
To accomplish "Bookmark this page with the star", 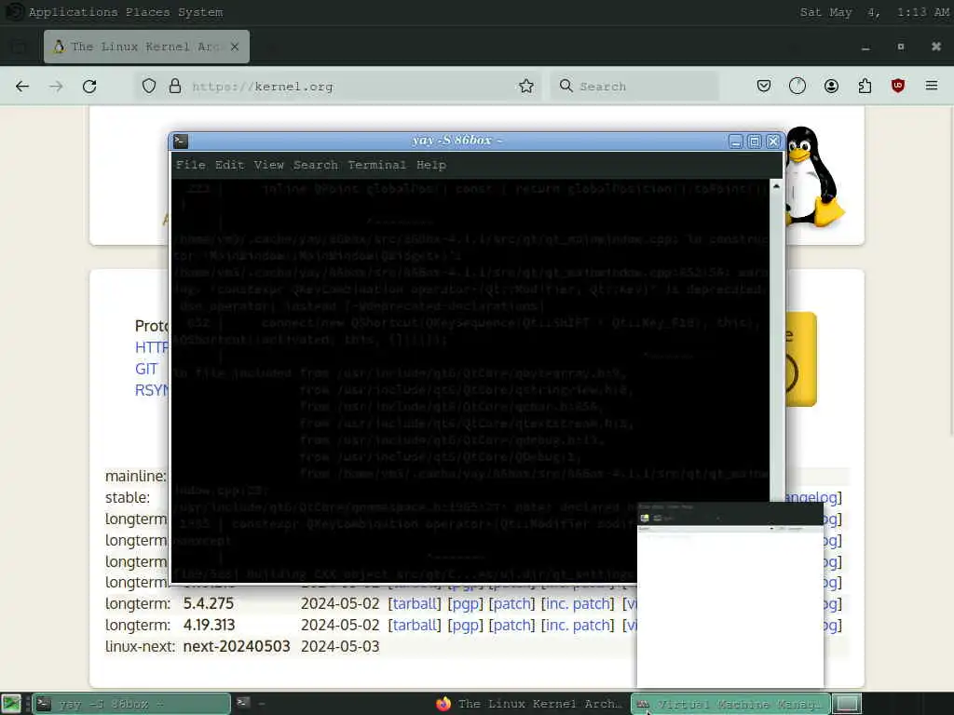I will (x=526, y=87).
